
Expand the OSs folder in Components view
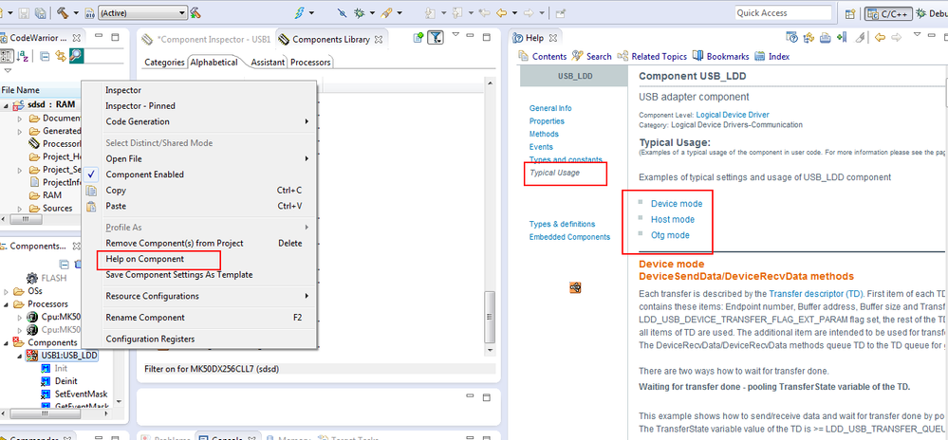6,291
